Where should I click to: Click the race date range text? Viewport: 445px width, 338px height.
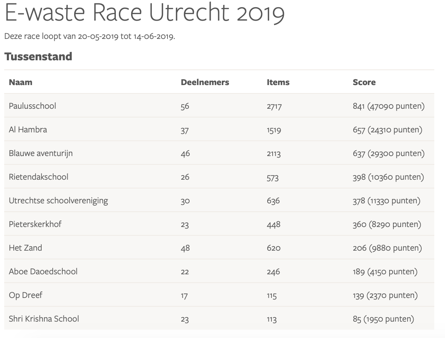(x=89, y=37)
